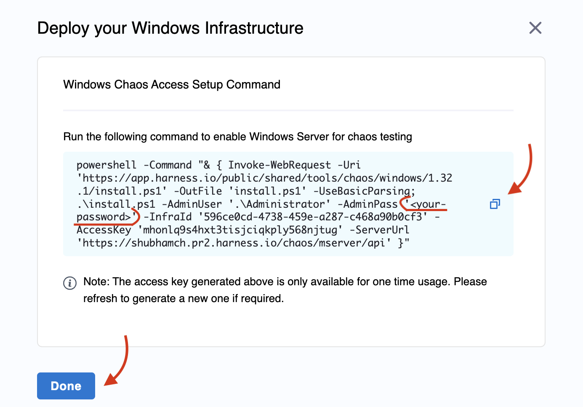
Task: Click the 'Windows Chaos Access Setup Command' heading
Action: tap(172, 85)
